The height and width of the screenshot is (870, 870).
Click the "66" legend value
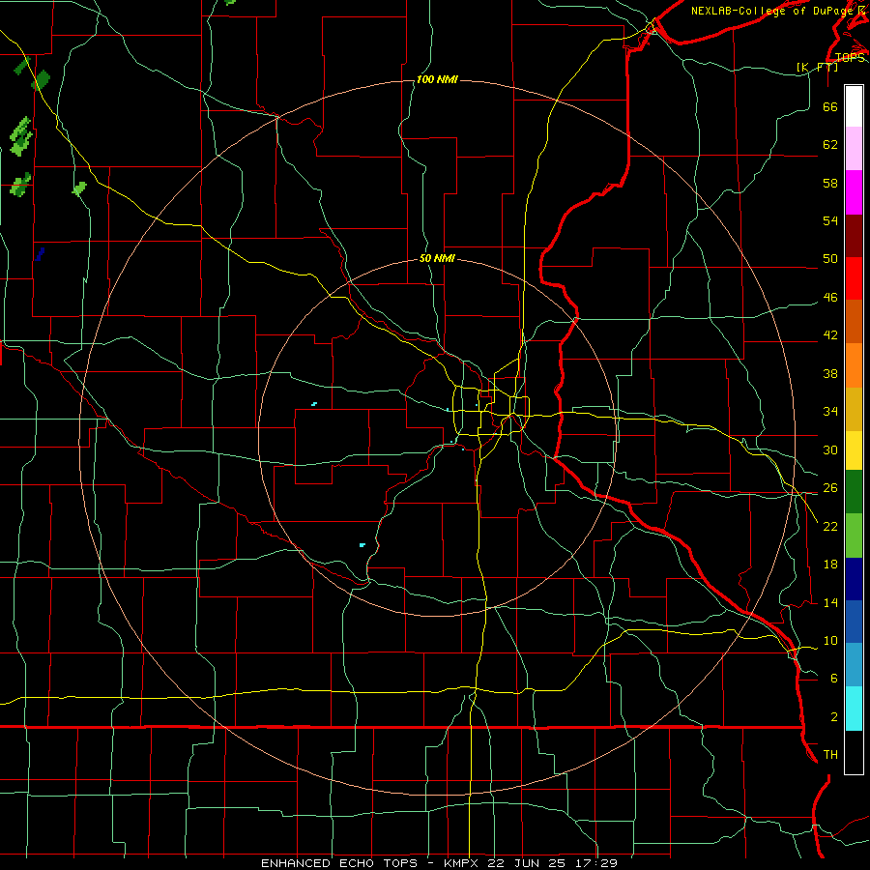click(830, 107)
